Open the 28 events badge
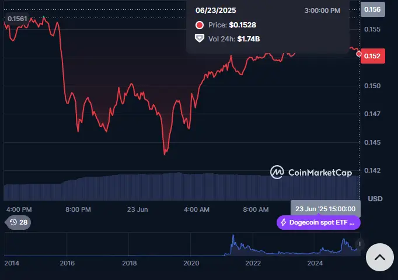The height and width of the screenshot is (280, 398). [x=18, y=222]
